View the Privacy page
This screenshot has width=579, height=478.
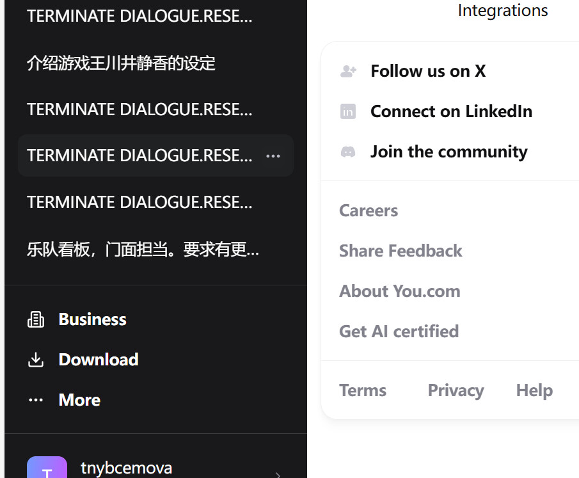456,390
